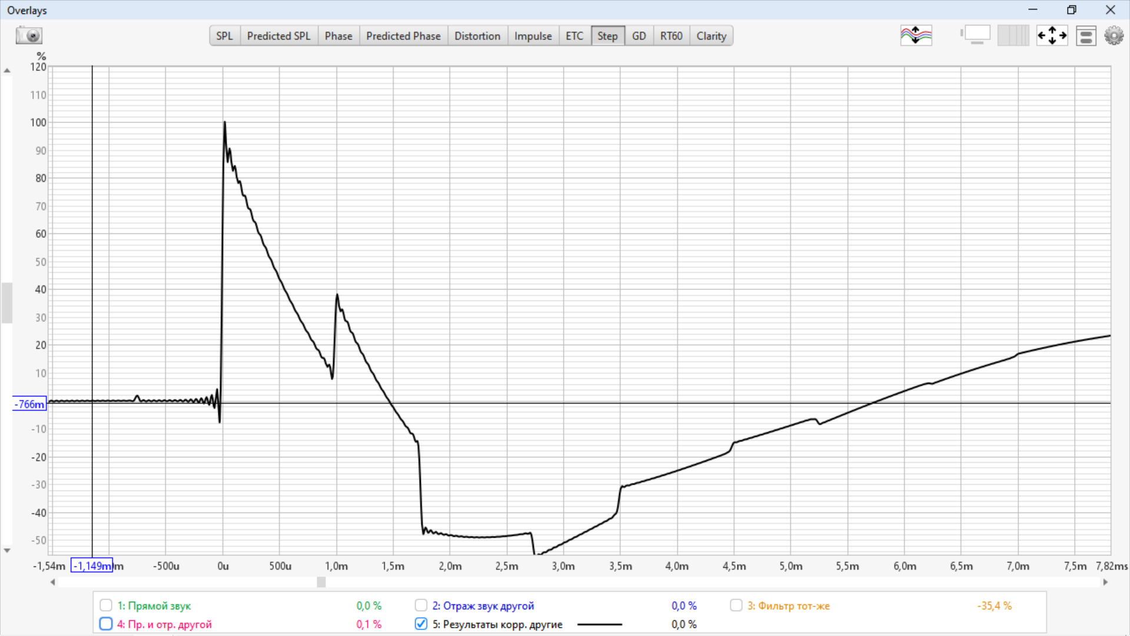
Task: Check the 'Пр. и отр. другой' trace
Action: click(x=106, y=624)
